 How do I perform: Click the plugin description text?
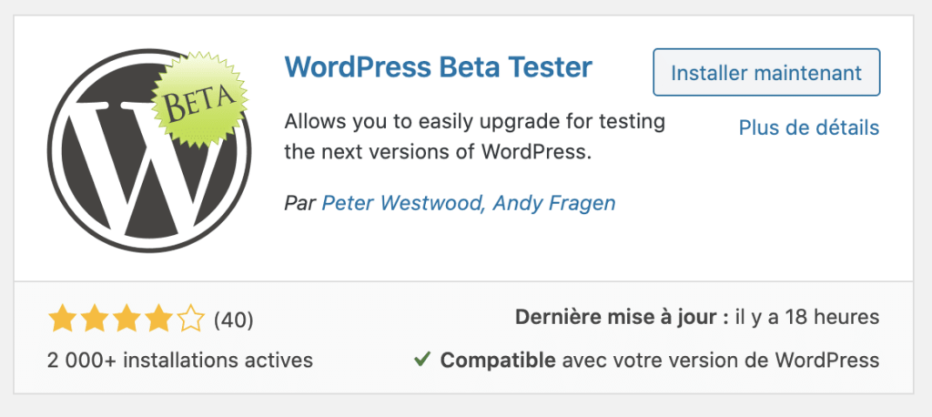pos(475,137)
